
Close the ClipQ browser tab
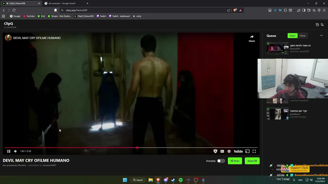coord(39,3)
